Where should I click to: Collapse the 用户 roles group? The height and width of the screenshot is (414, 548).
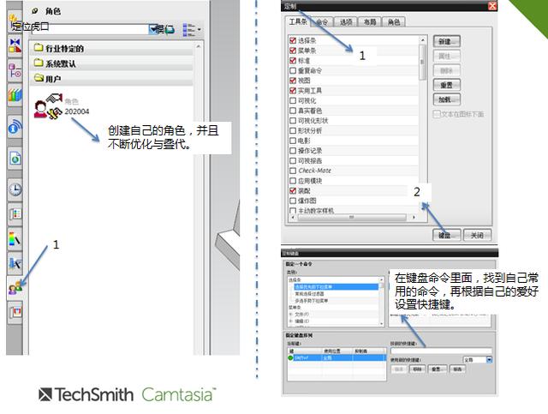pos(113,79)
